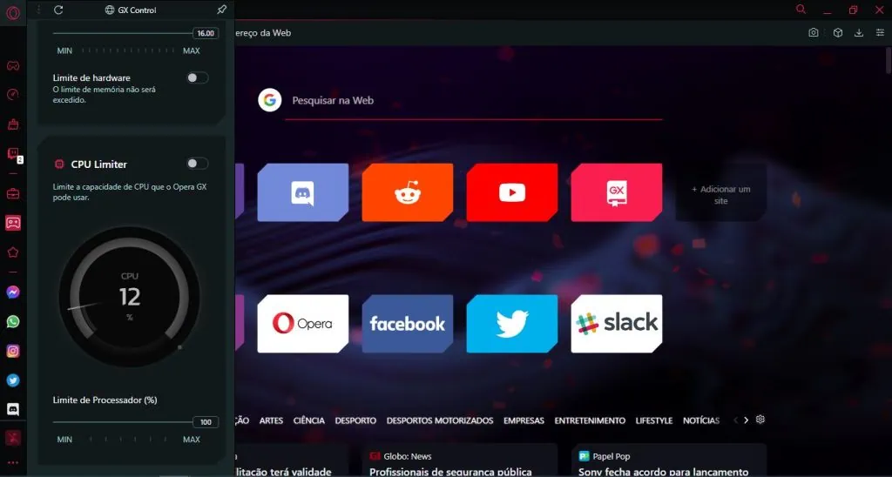Click the CPU Limiter chip icon
Screen dimensions: 892x477
point(58,165)
